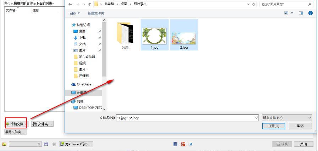Open 压缩图 folder in the sidebar
Screen dimensions: 318x151
[x=84, y=76]
